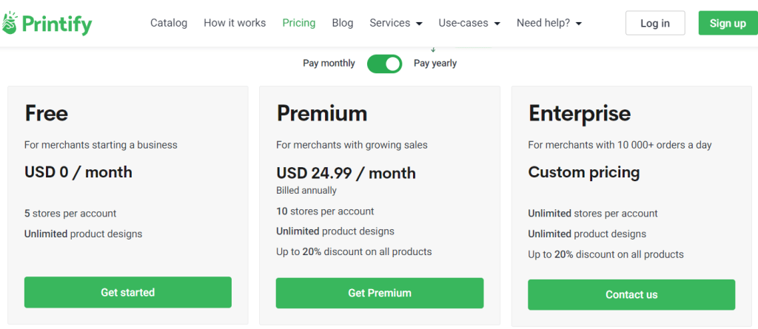This screenshot has width=758, height=329.
Task: Toggle the monthly/yearly billing switch
Action: click(x=384, y=64)
